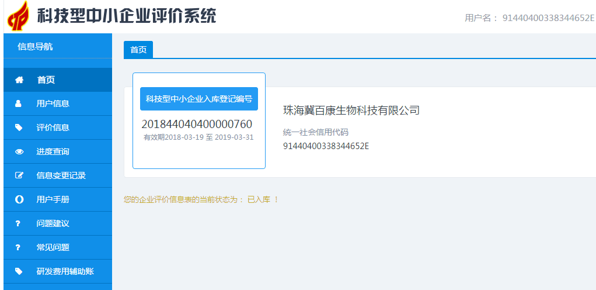Open 常见问题 in the sidebar

58,247
